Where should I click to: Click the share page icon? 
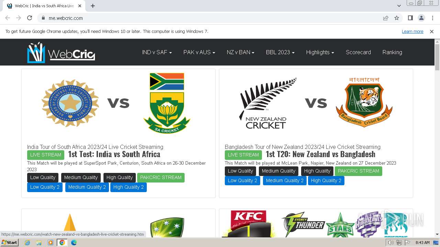(386, 18)
